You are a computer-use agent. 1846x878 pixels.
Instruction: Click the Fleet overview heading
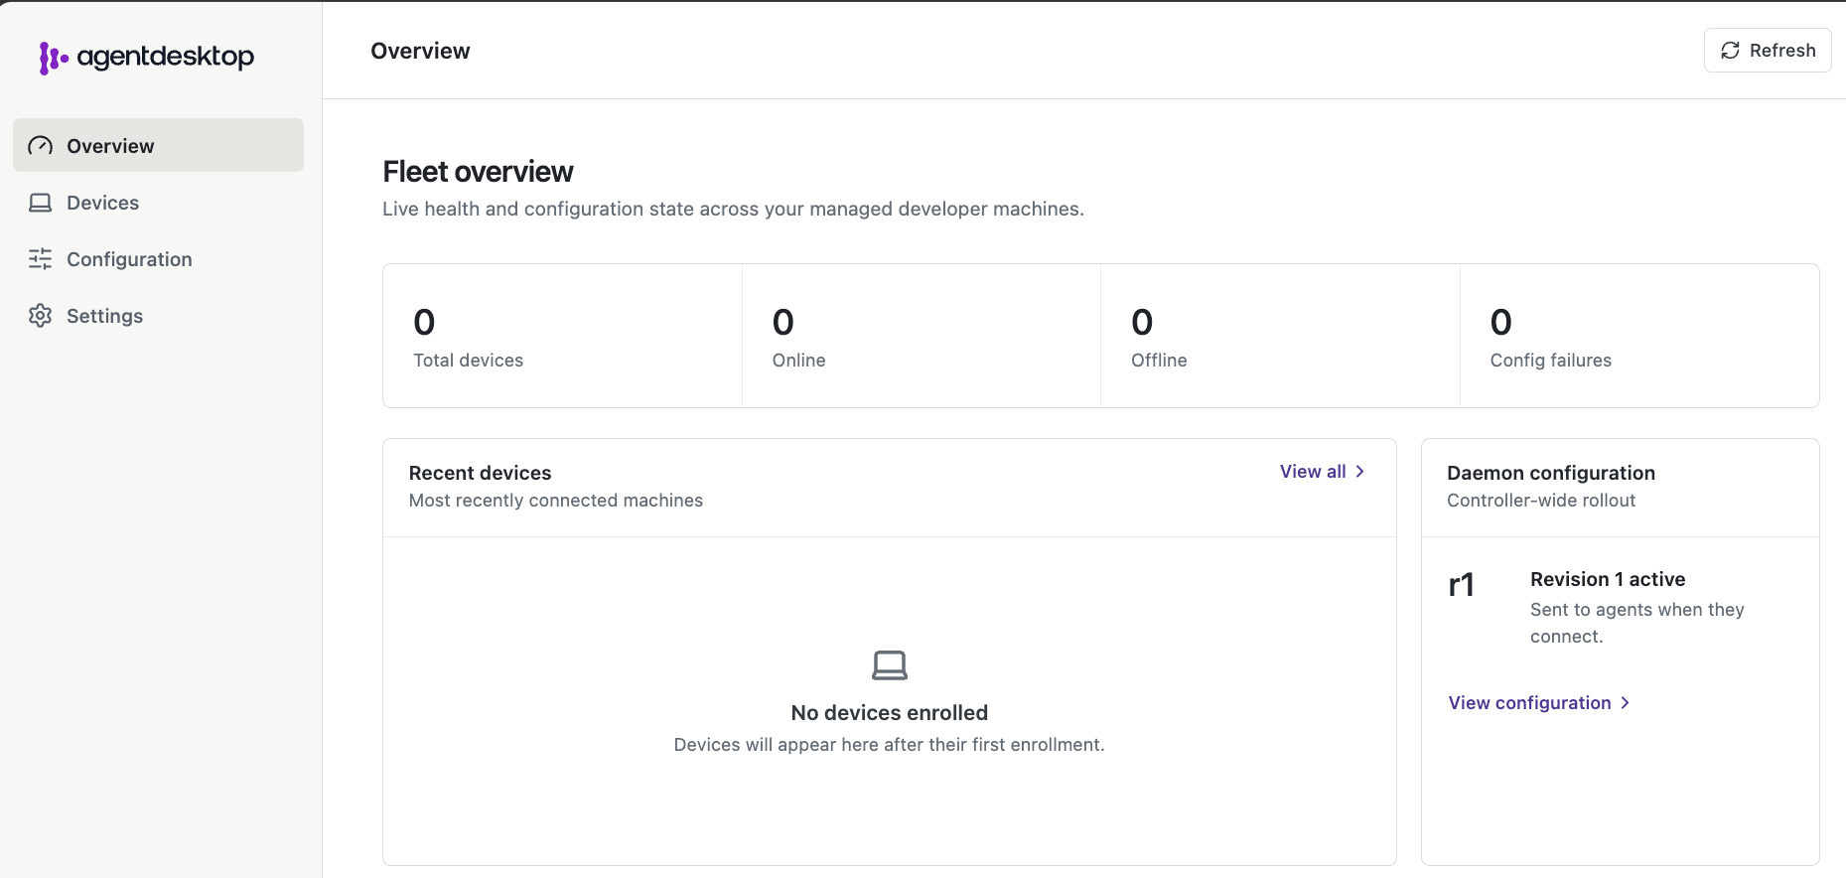[x=479, y=172]
